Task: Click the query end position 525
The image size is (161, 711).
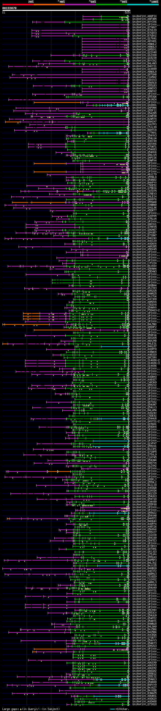Action: [127, 12]
